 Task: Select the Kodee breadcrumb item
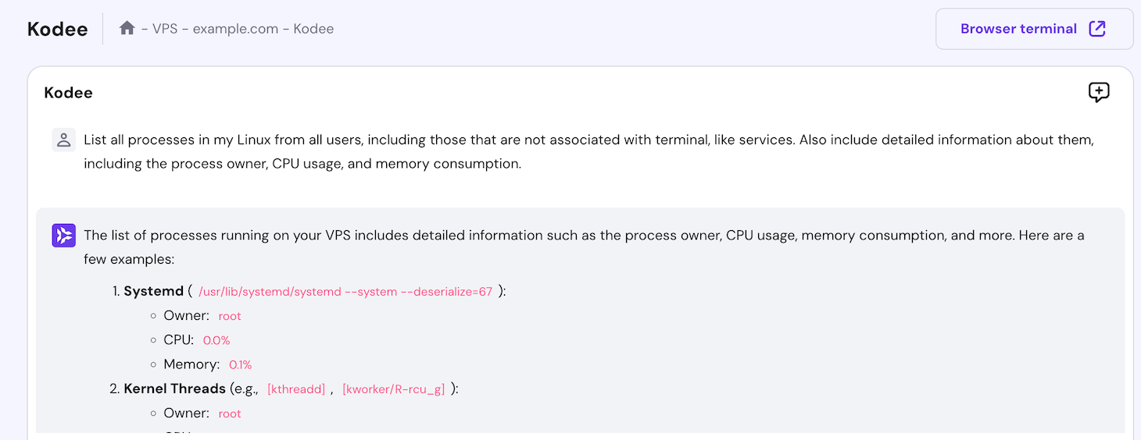pos(313,29)
